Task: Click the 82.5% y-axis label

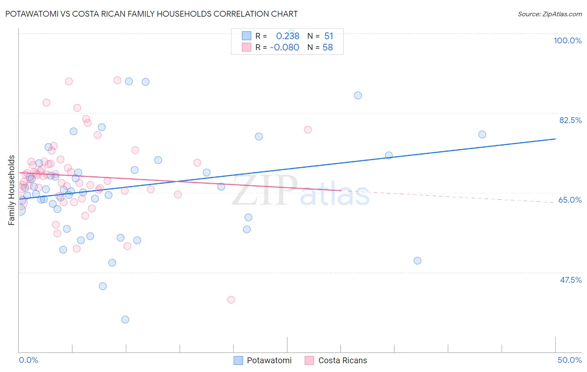Action: click(x=570, y=120)
